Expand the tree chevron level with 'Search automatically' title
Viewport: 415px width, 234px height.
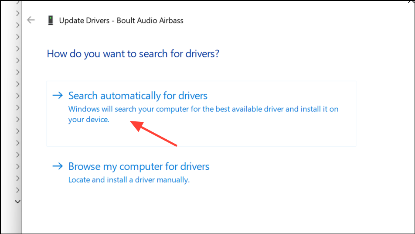coord(18,96)
